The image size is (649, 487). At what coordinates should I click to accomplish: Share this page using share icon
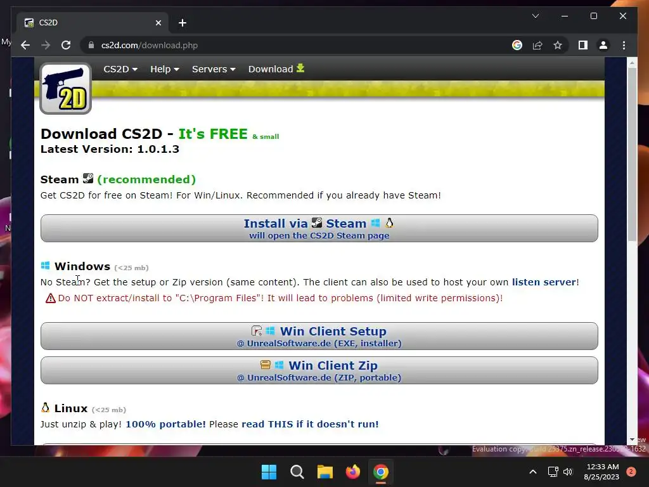(x=537, y=45)
